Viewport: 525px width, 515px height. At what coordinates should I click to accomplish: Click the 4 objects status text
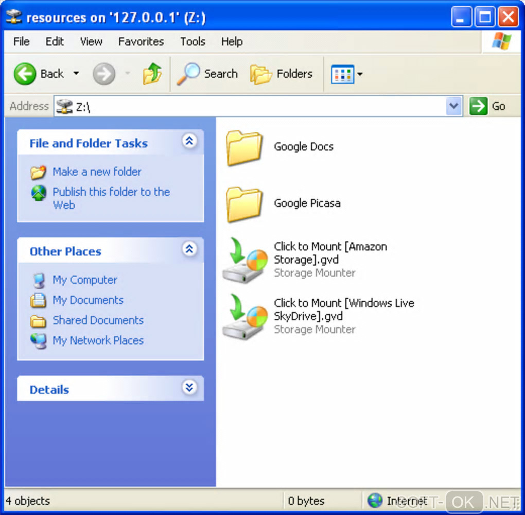28,501
